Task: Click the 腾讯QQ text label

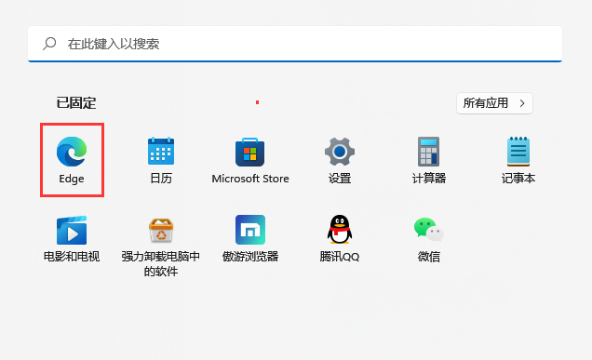Action: click(x=340, y=257)
